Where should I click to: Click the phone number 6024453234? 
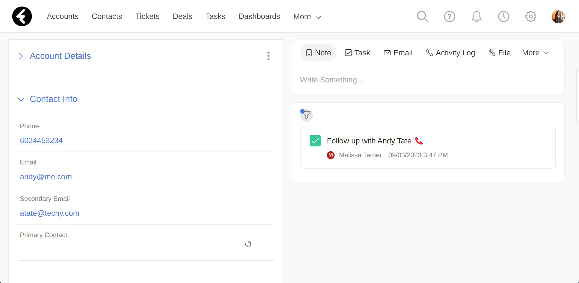click(x=41, y=141)
